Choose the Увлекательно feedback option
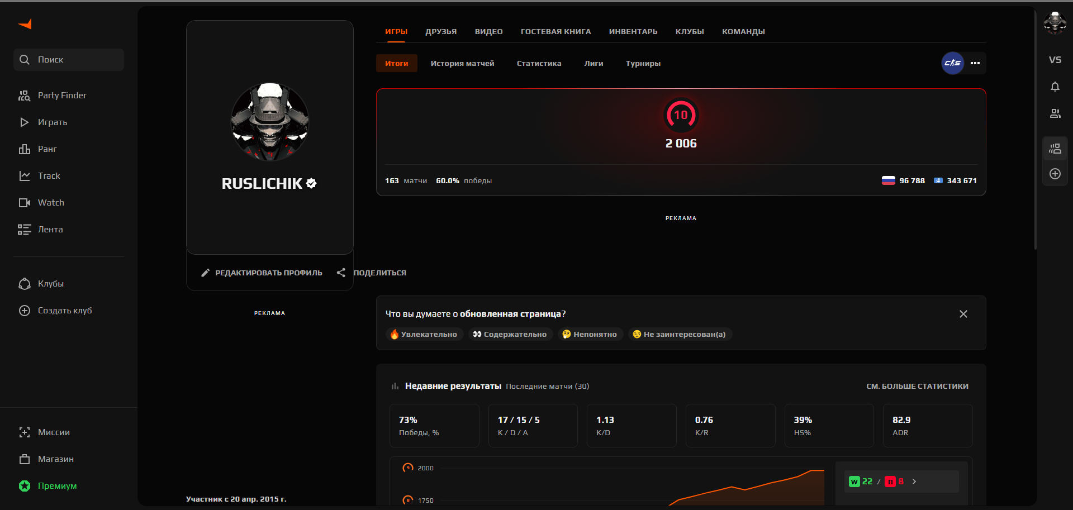The image size is (1073, 510). (x=424, y=334)
